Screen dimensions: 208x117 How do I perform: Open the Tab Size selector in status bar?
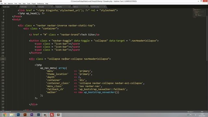pos(190,112)
